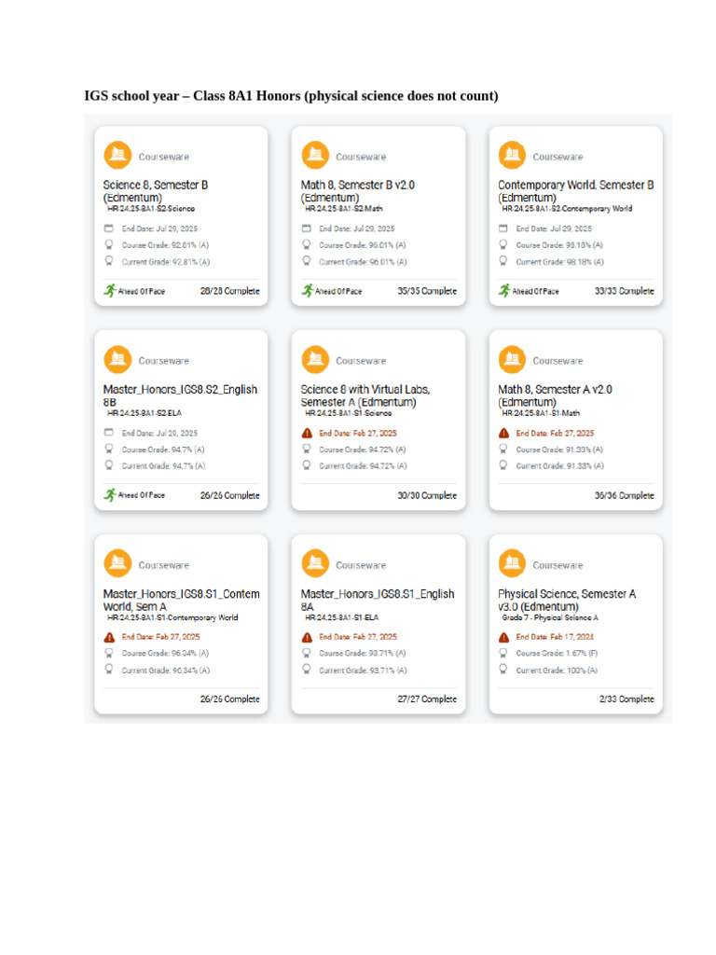Screen dimensions: 716x955
Task: Click the Course Grade: 94.72% (A) text
Action: (x=363, y=450)
